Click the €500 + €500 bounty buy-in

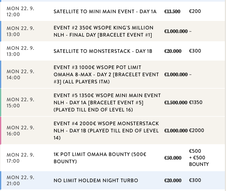pyautogui.click(x=199, y=158)
